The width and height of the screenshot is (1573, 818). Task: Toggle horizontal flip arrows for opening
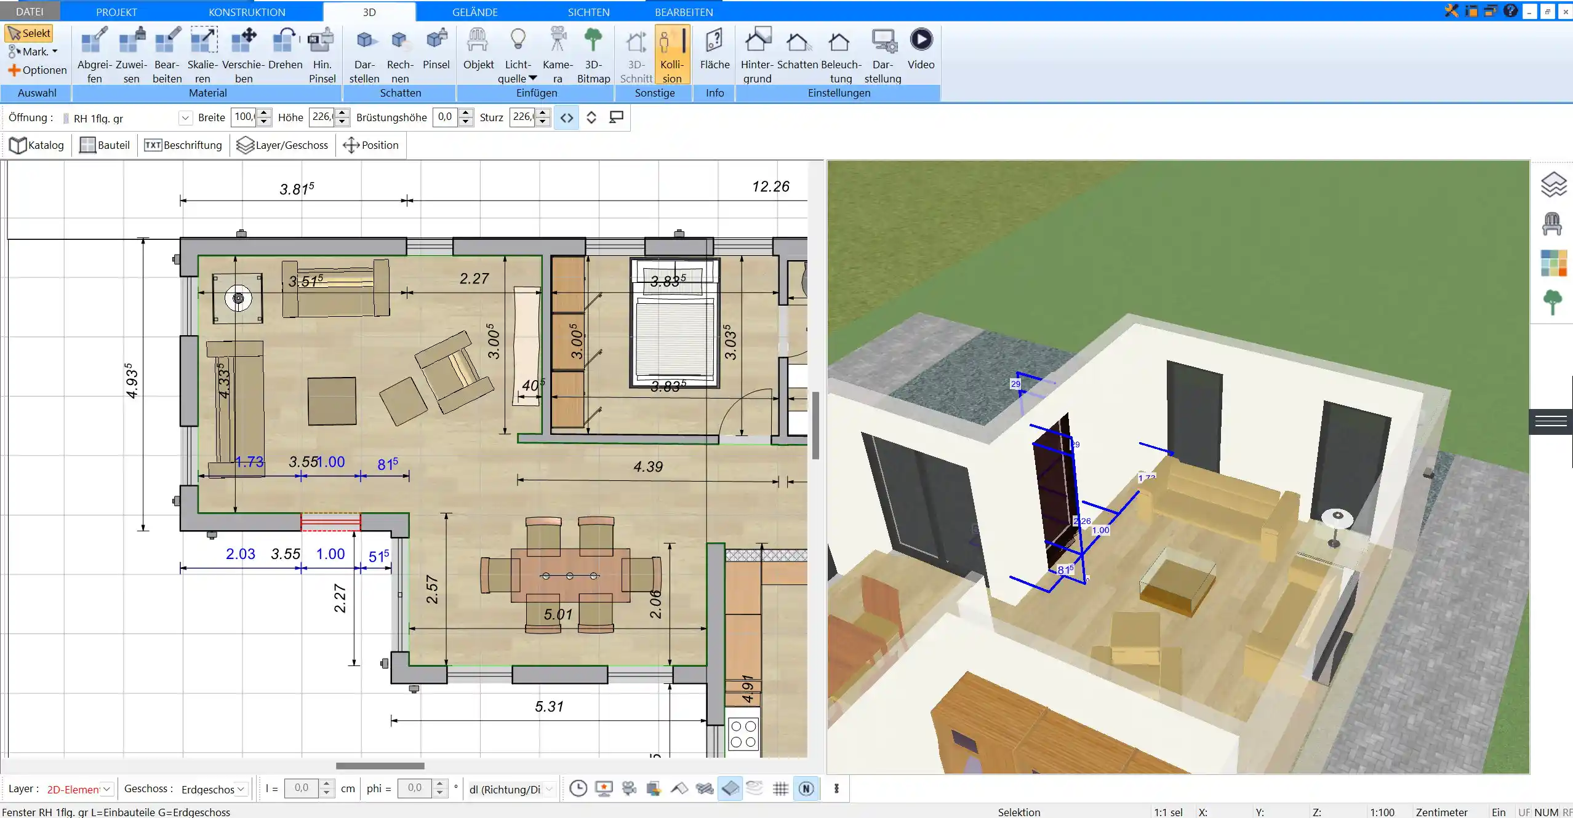point(567,117)
